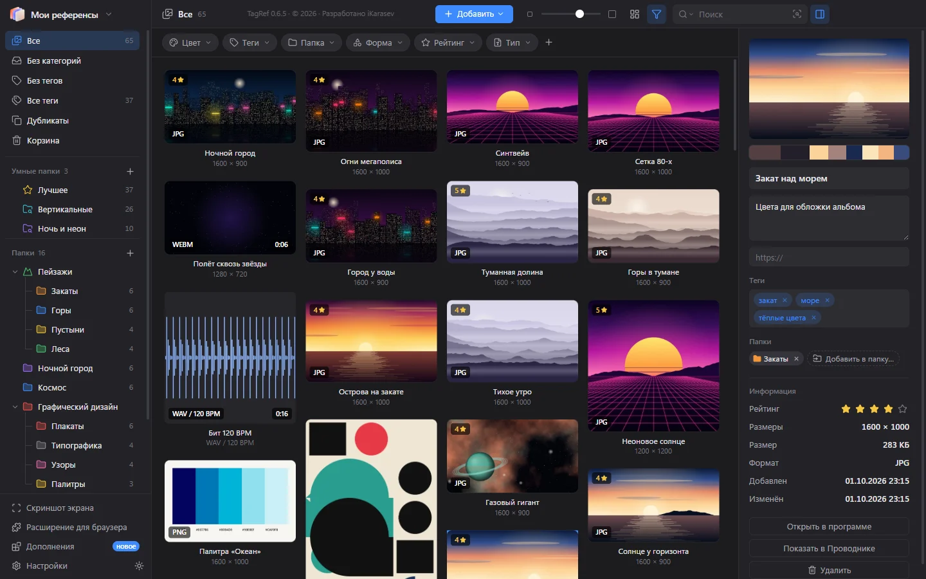Viewport: 926px width, 579px height.
Task: Open Тип filter dropdown
Action: pos(512,42)
